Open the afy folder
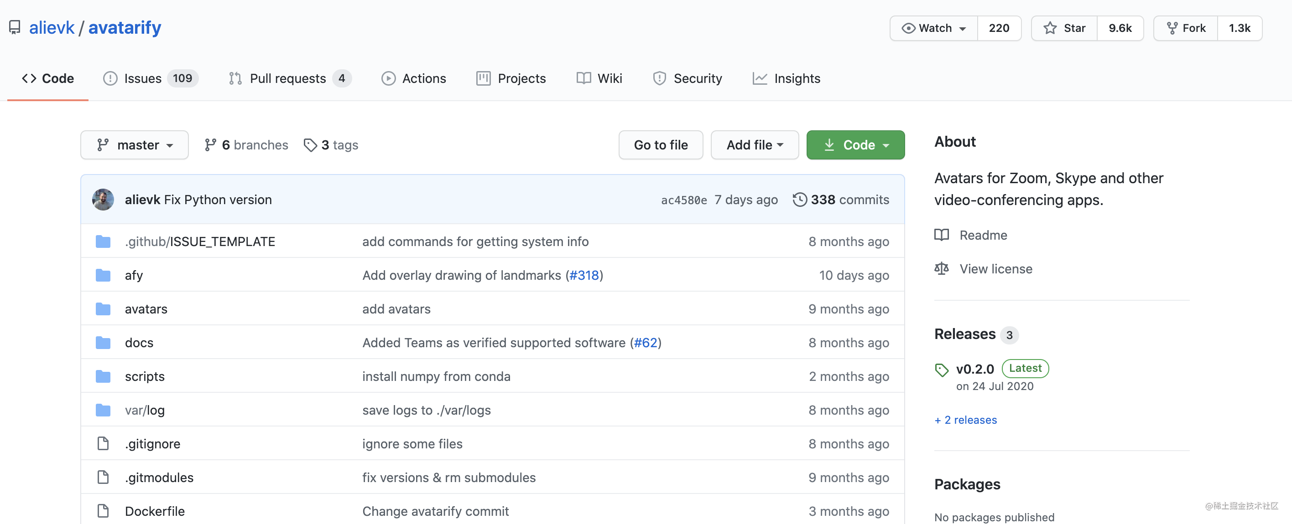The height and width of the screenshot is (524, 1292). [134, 275]
